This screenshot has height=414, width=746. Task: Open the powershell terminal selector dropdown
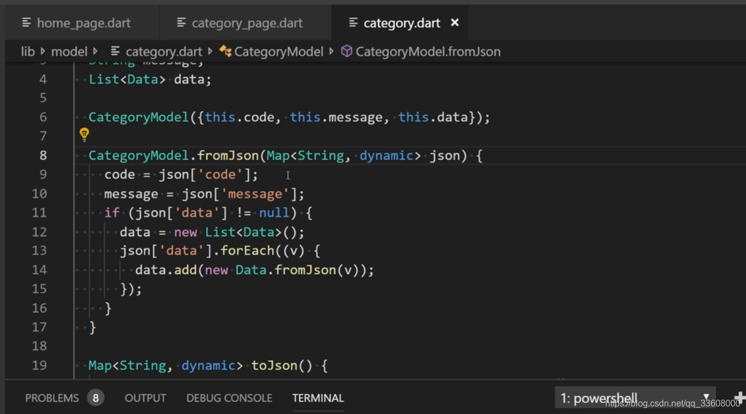pyautogui.click(x=635, y=398)
